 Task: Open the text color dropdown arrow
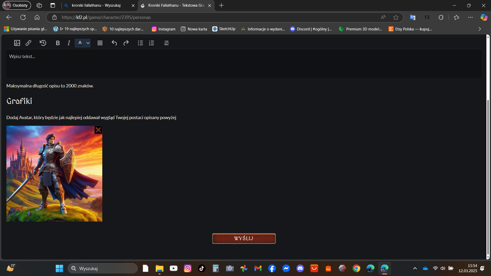[x=88, y=43]
